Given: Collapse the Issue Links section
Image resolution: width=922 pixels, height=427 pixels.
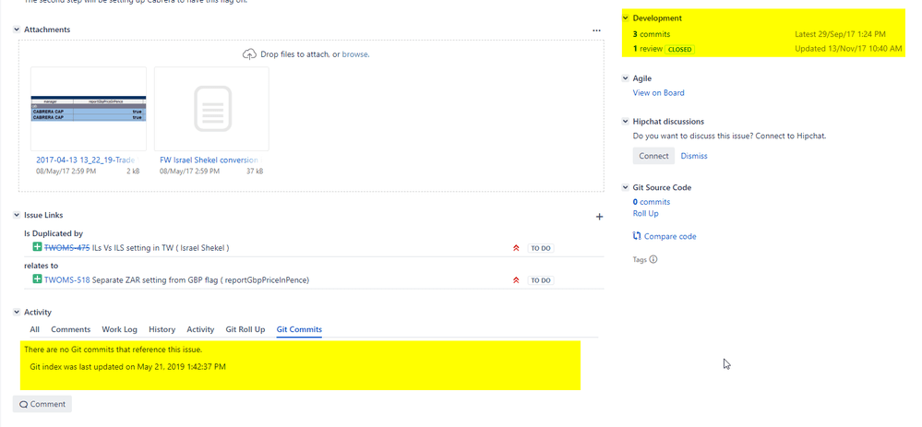Looking at the screenshot, I should [17, 216].
